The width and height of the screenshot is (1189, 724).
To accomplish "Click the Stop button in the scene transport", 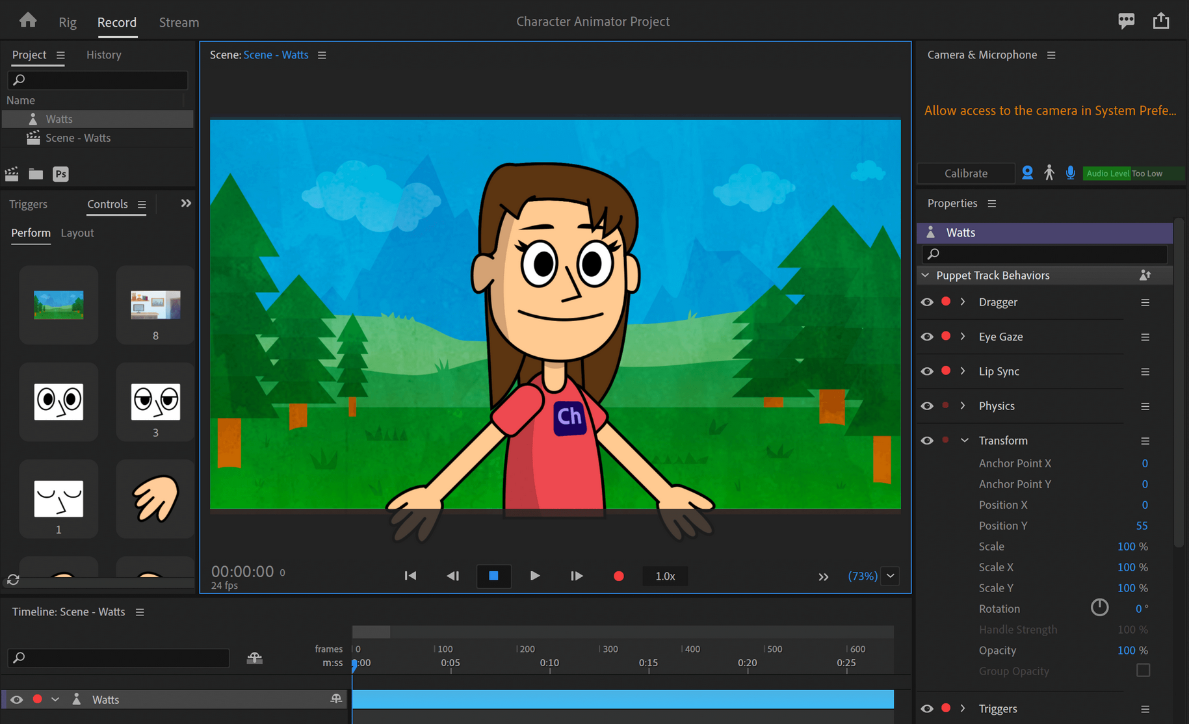I will pyautogui.click(x=494, y=576).
